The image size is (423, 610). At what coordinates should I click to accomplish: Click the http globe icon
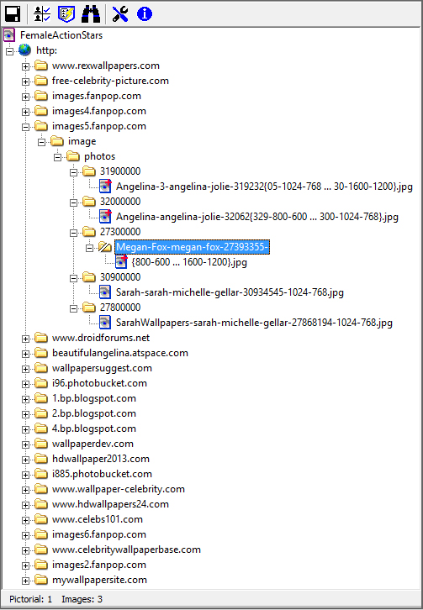coord(24,50)
